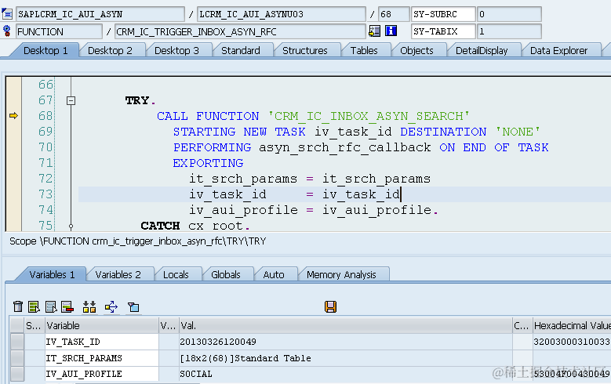This screenshot has height=384, width=611.
Task: Click the gray list toolbar icon
Action: coord(51,306)
